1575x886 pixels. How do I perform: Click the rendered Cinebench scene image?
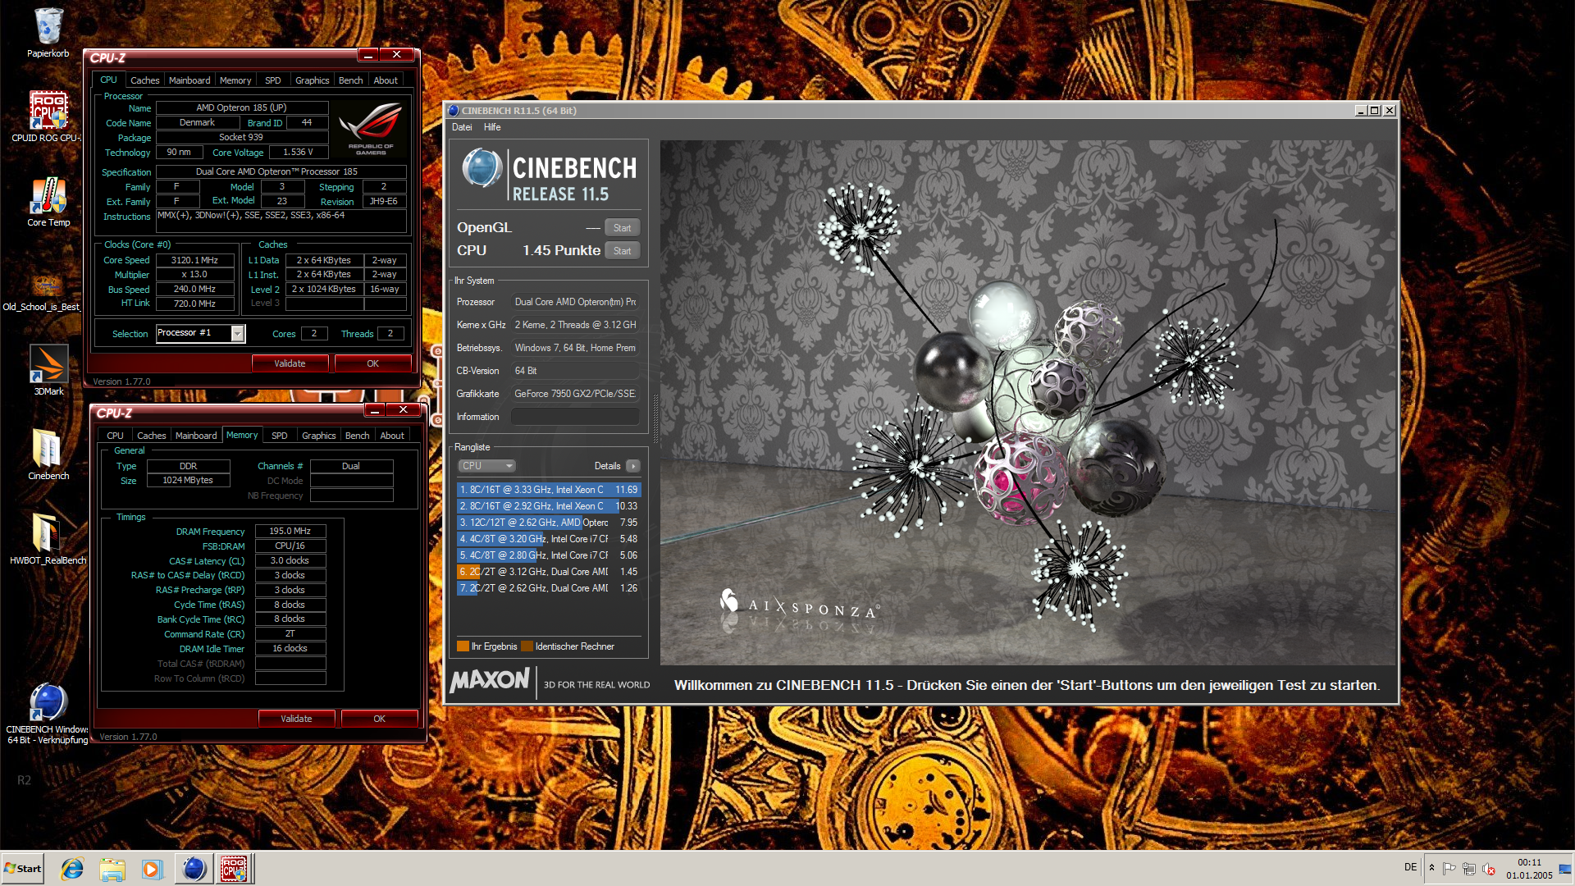tap(1028, 402)
